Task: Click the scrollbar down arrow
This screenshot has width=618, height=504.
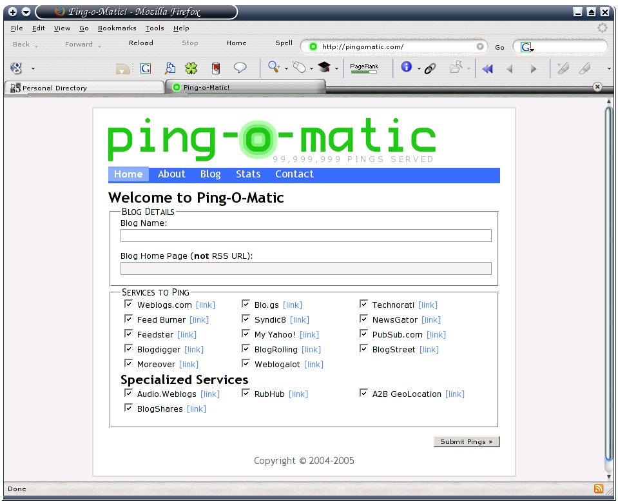Action: (x=609, y=477)
